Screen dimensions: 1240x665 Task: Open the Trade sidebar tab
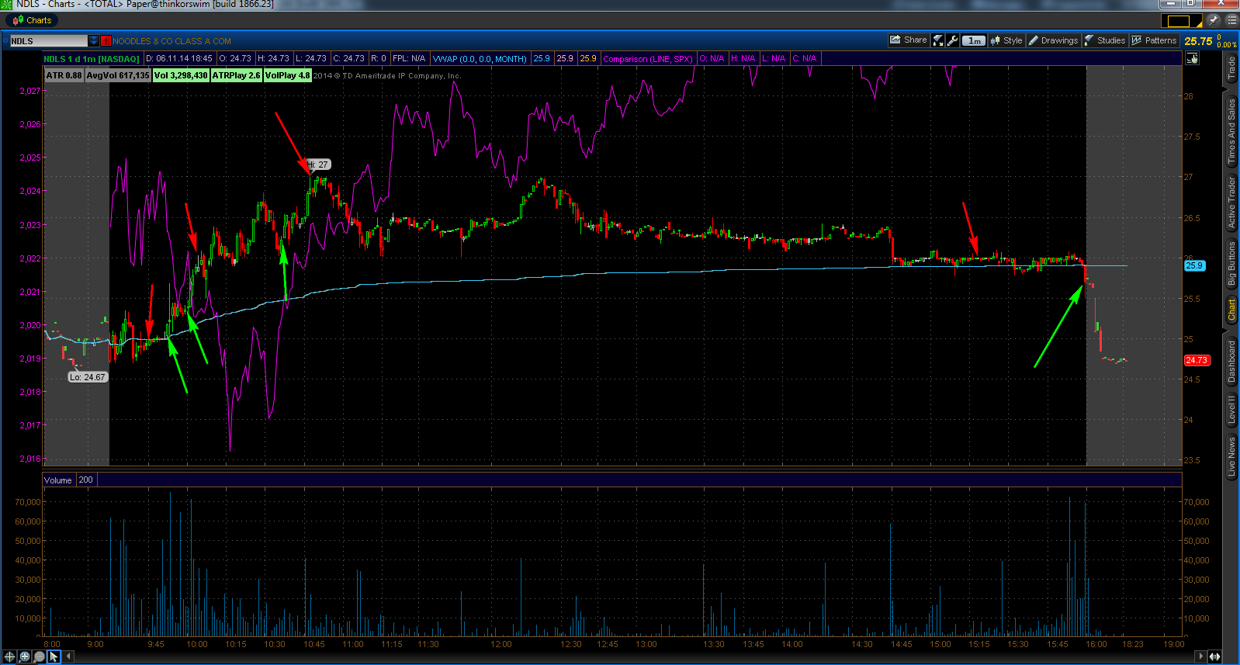(x=1231, y=68)
